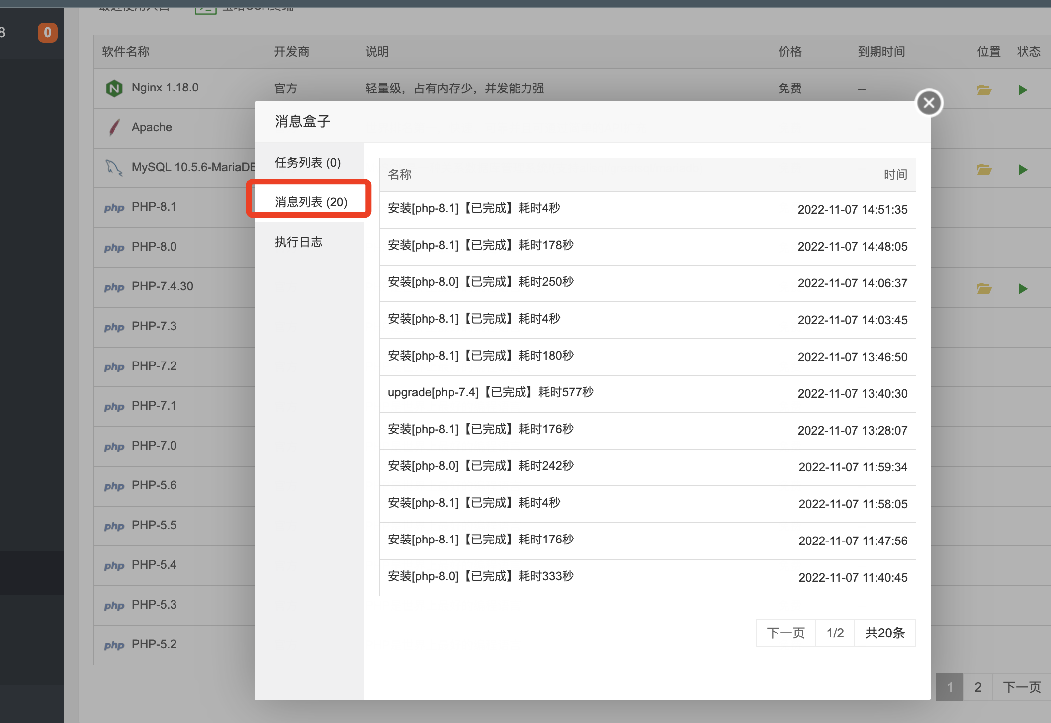The width and height of the screenshot is (1051, 723).
Task: Click the php icon beside PHP-7.4.30
Action: (114, 287)
